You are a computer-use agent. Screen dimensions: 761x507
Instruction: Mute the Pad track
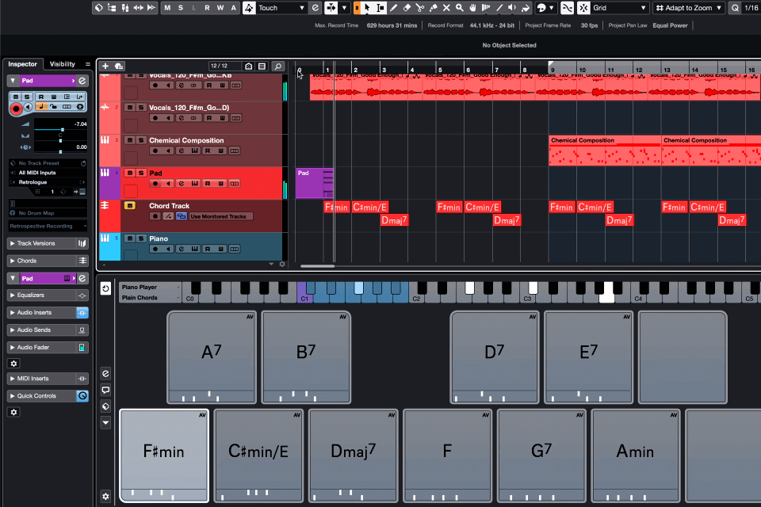click(129, 173)
